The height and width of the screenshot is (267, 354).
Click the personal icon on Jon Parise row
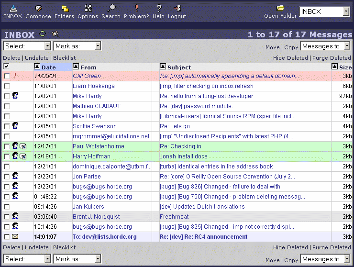15,176
